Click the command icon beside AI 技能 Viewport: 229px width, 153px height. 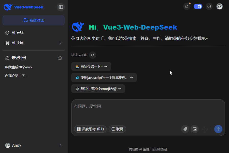click(7, 43)
